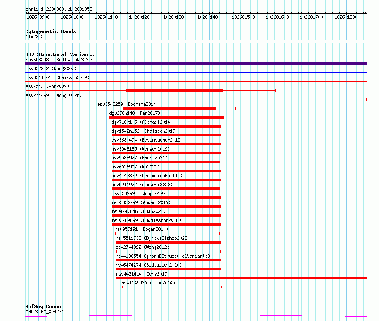
Task: Click the 102601600 ruler coordinate
Action: click(x=278, y=17)
